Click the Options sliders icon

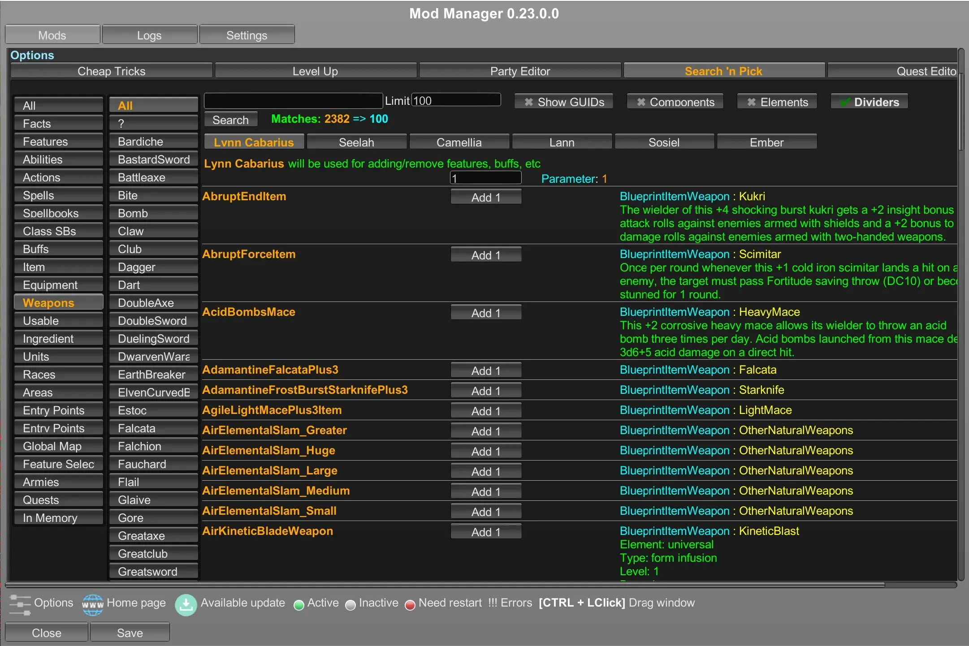tap(20, 604)
